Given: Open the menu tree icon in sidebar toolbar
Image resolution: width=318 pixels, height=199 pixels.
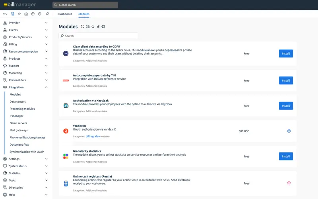Looking at the screenshot, I should pyautogui.click(x=13, y=14).
